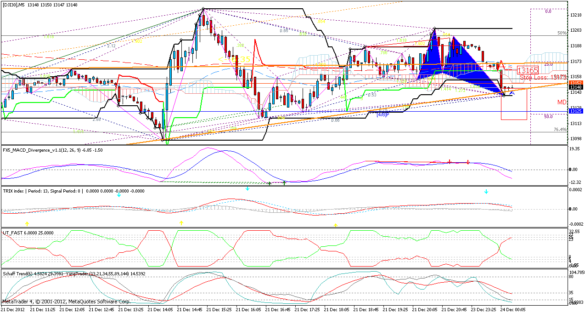The width and height of the screenshot is (585, 313).
Task: Click the 13113 price scale value
Action: click(576, 123)
